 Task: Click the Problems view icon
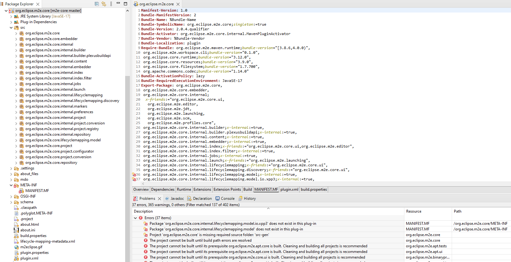pos(136,199)
